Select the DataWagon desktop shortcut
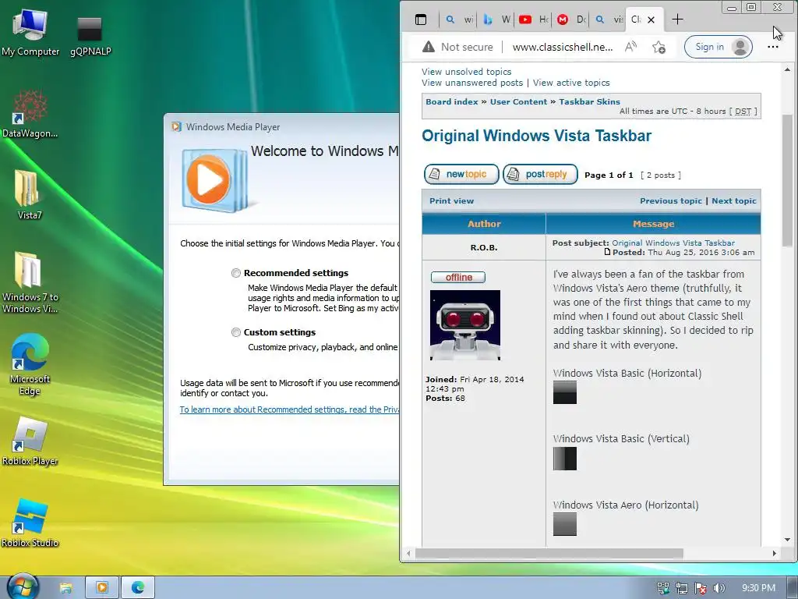The width and height of the screenshot is (798, 599). coord(30,115)
